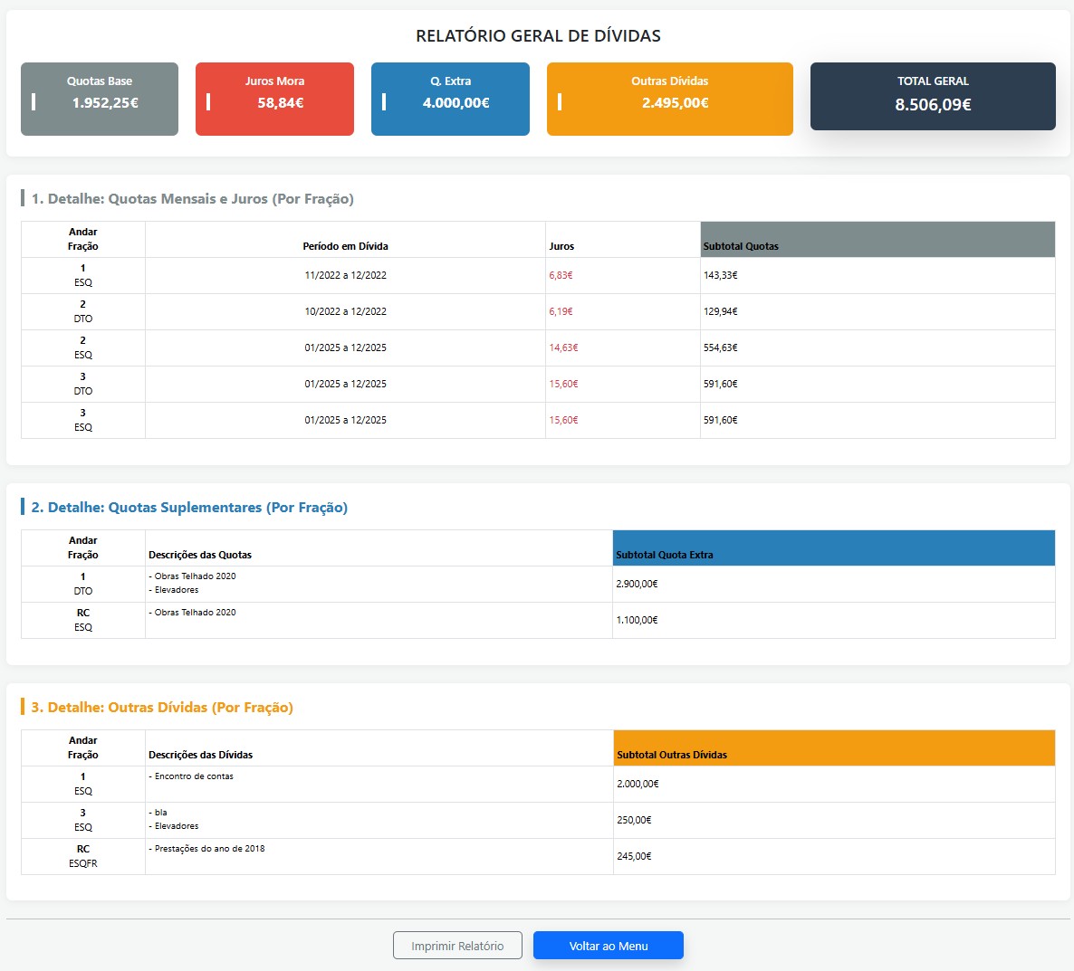The image size is (1074, 971).
Task: Select the orange Outras Dívidas card
Action: (670, 100)
